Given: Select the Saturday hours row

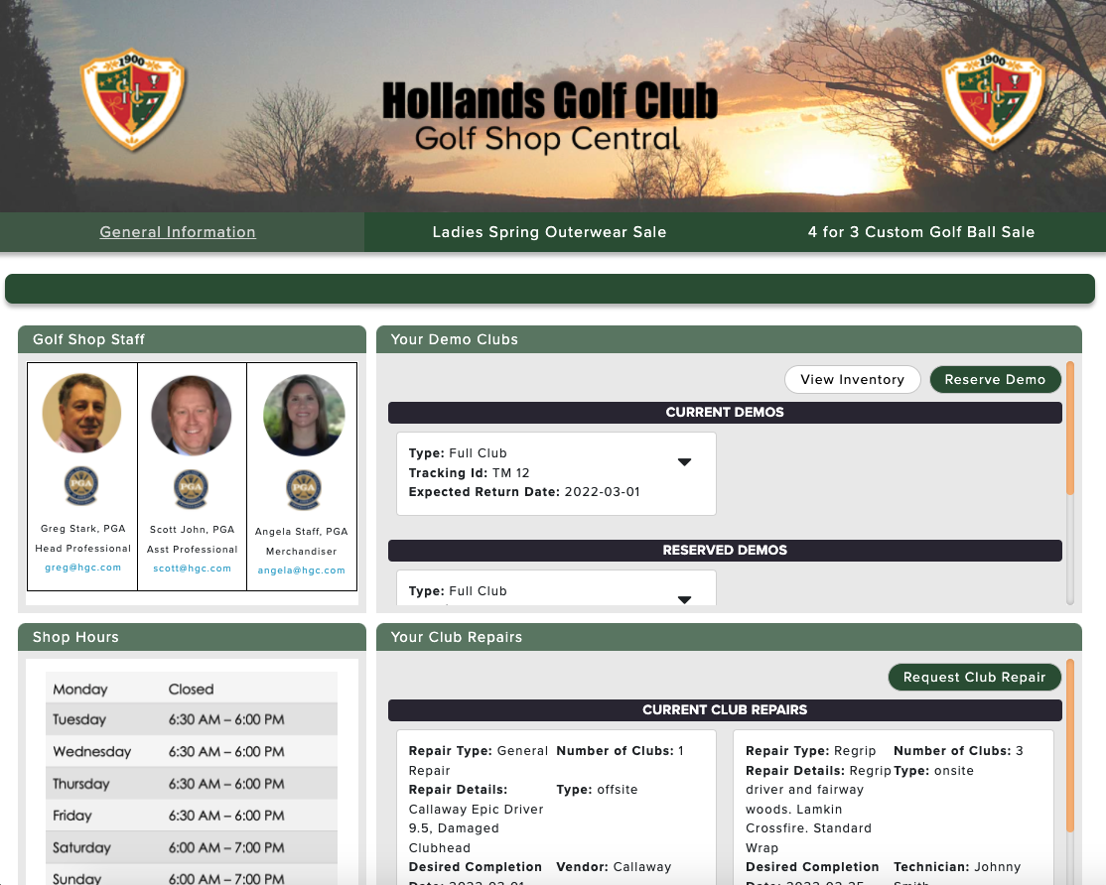Looking at the screenshot, I should tap(192, 847).
